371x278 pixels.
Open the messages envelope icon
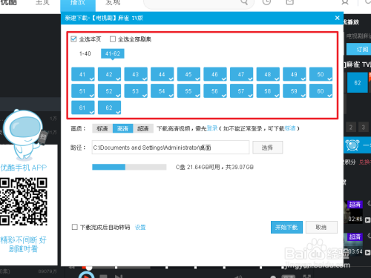tap(289, 2)
